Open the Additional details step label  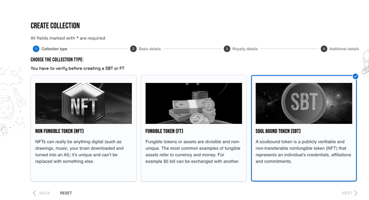(344, 49)
